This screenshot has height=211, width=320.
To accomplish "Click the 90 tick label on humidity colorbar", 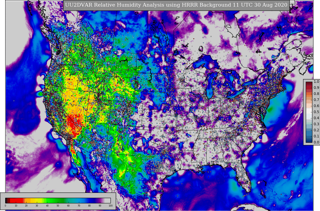I will 100,206.
